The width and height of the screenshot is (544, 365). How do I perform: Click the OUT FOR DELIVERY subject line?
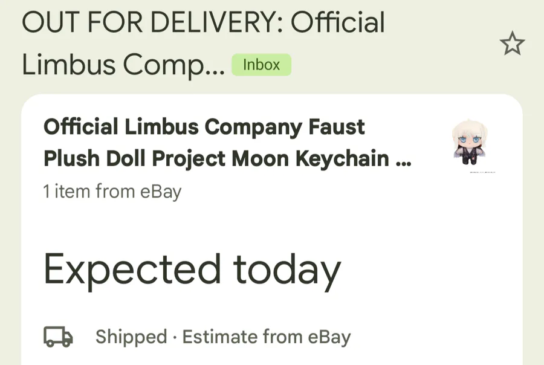tap(203, 23)
